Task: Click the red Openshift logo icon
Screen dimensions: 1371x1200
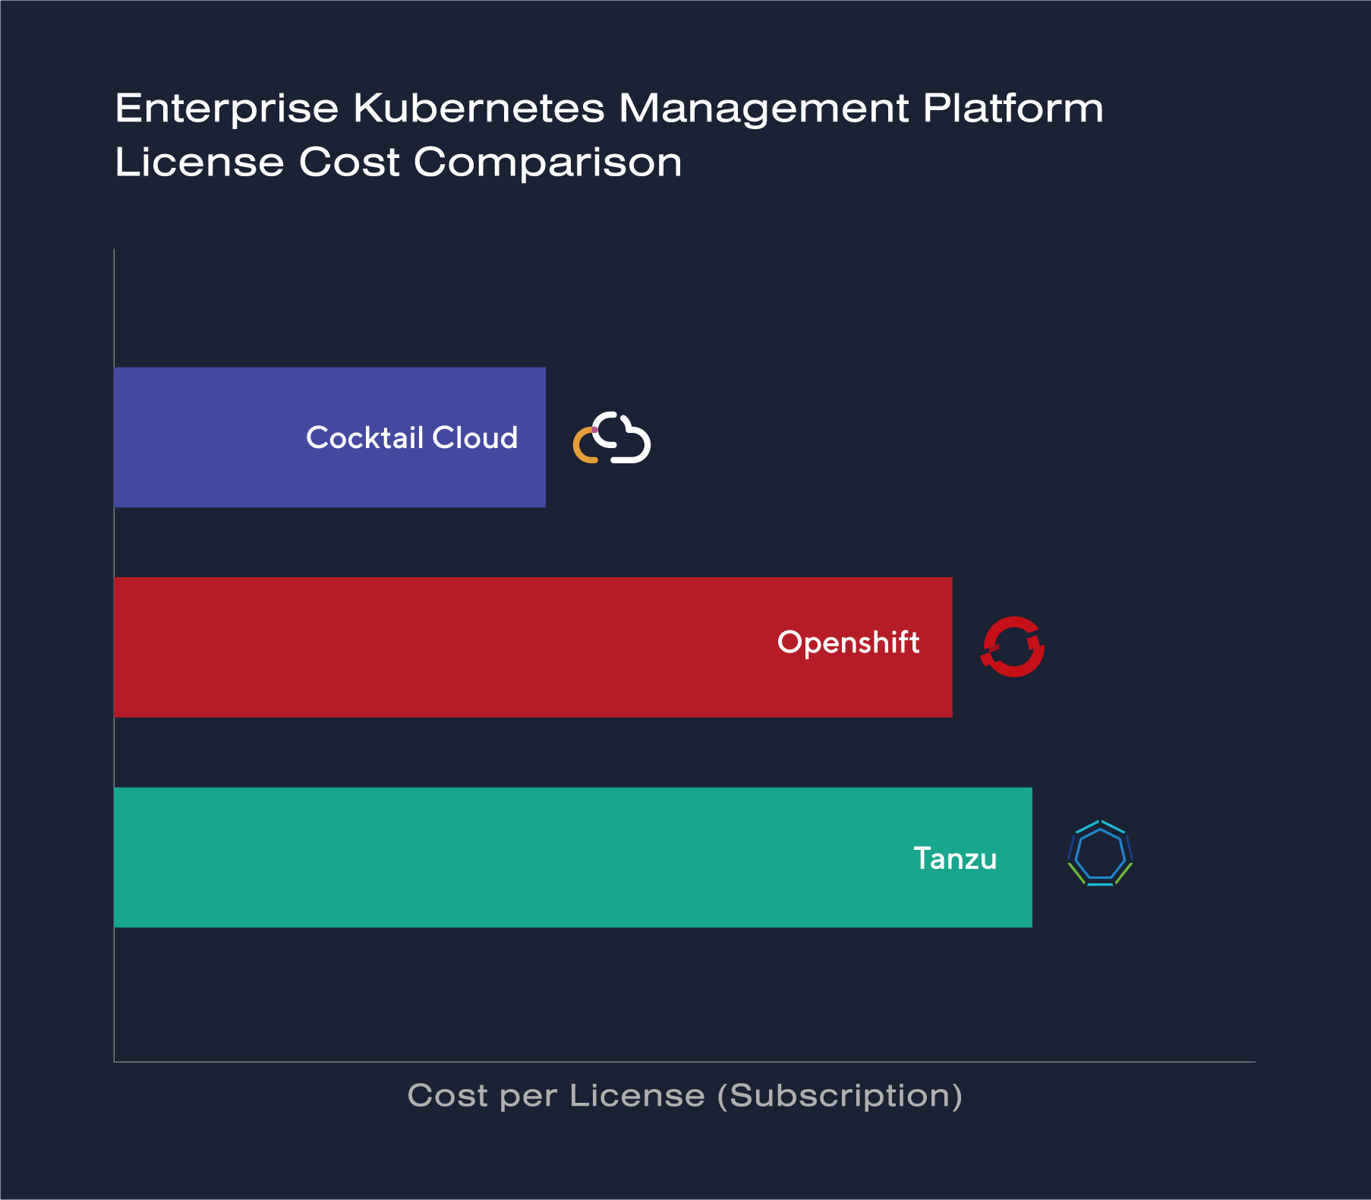Action: [1013, 646]
